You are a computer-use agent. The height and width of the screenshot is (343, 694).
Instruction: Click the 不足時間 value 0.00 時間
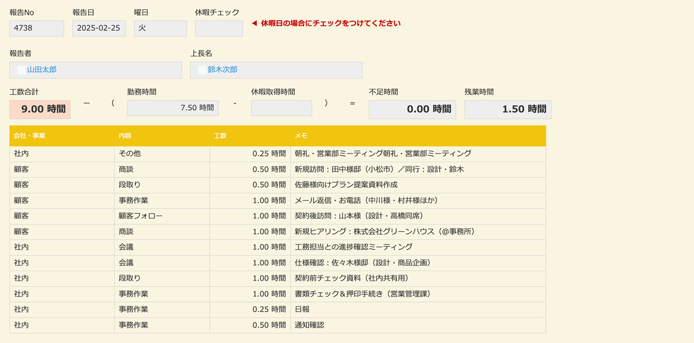[x=412, y=109]
